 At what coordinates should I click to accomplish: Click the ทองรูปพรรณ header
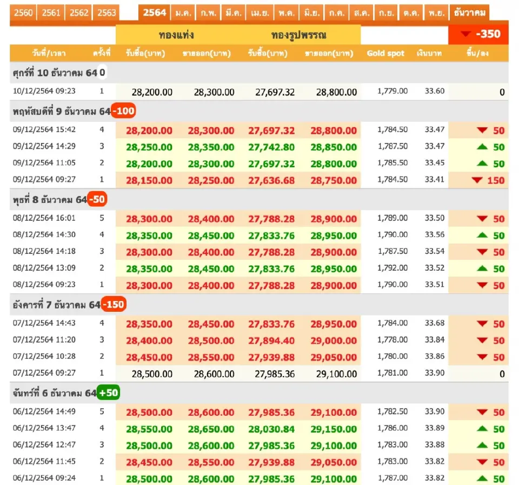[298, 35]
